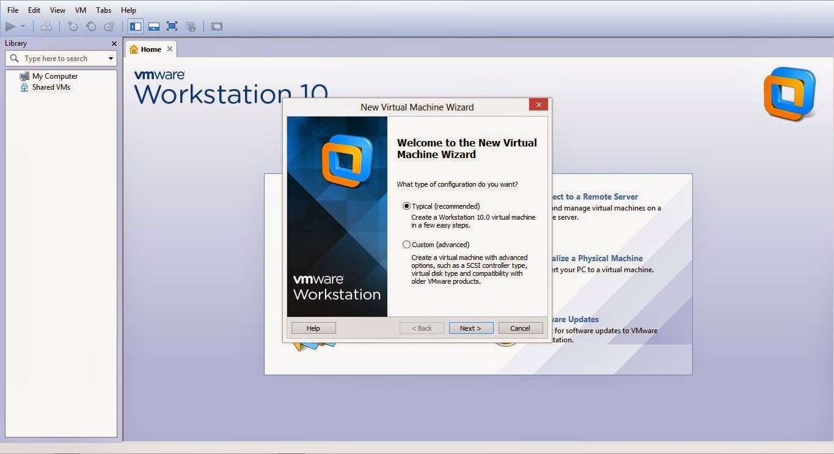Open the VM menu
This screenshot has height=454, width=834.
(x=81, y=10)
